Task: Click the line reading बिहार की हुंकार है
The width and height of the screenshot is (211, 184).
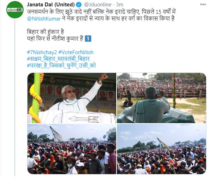Action: pyautogui.click(x=45, y=32)
